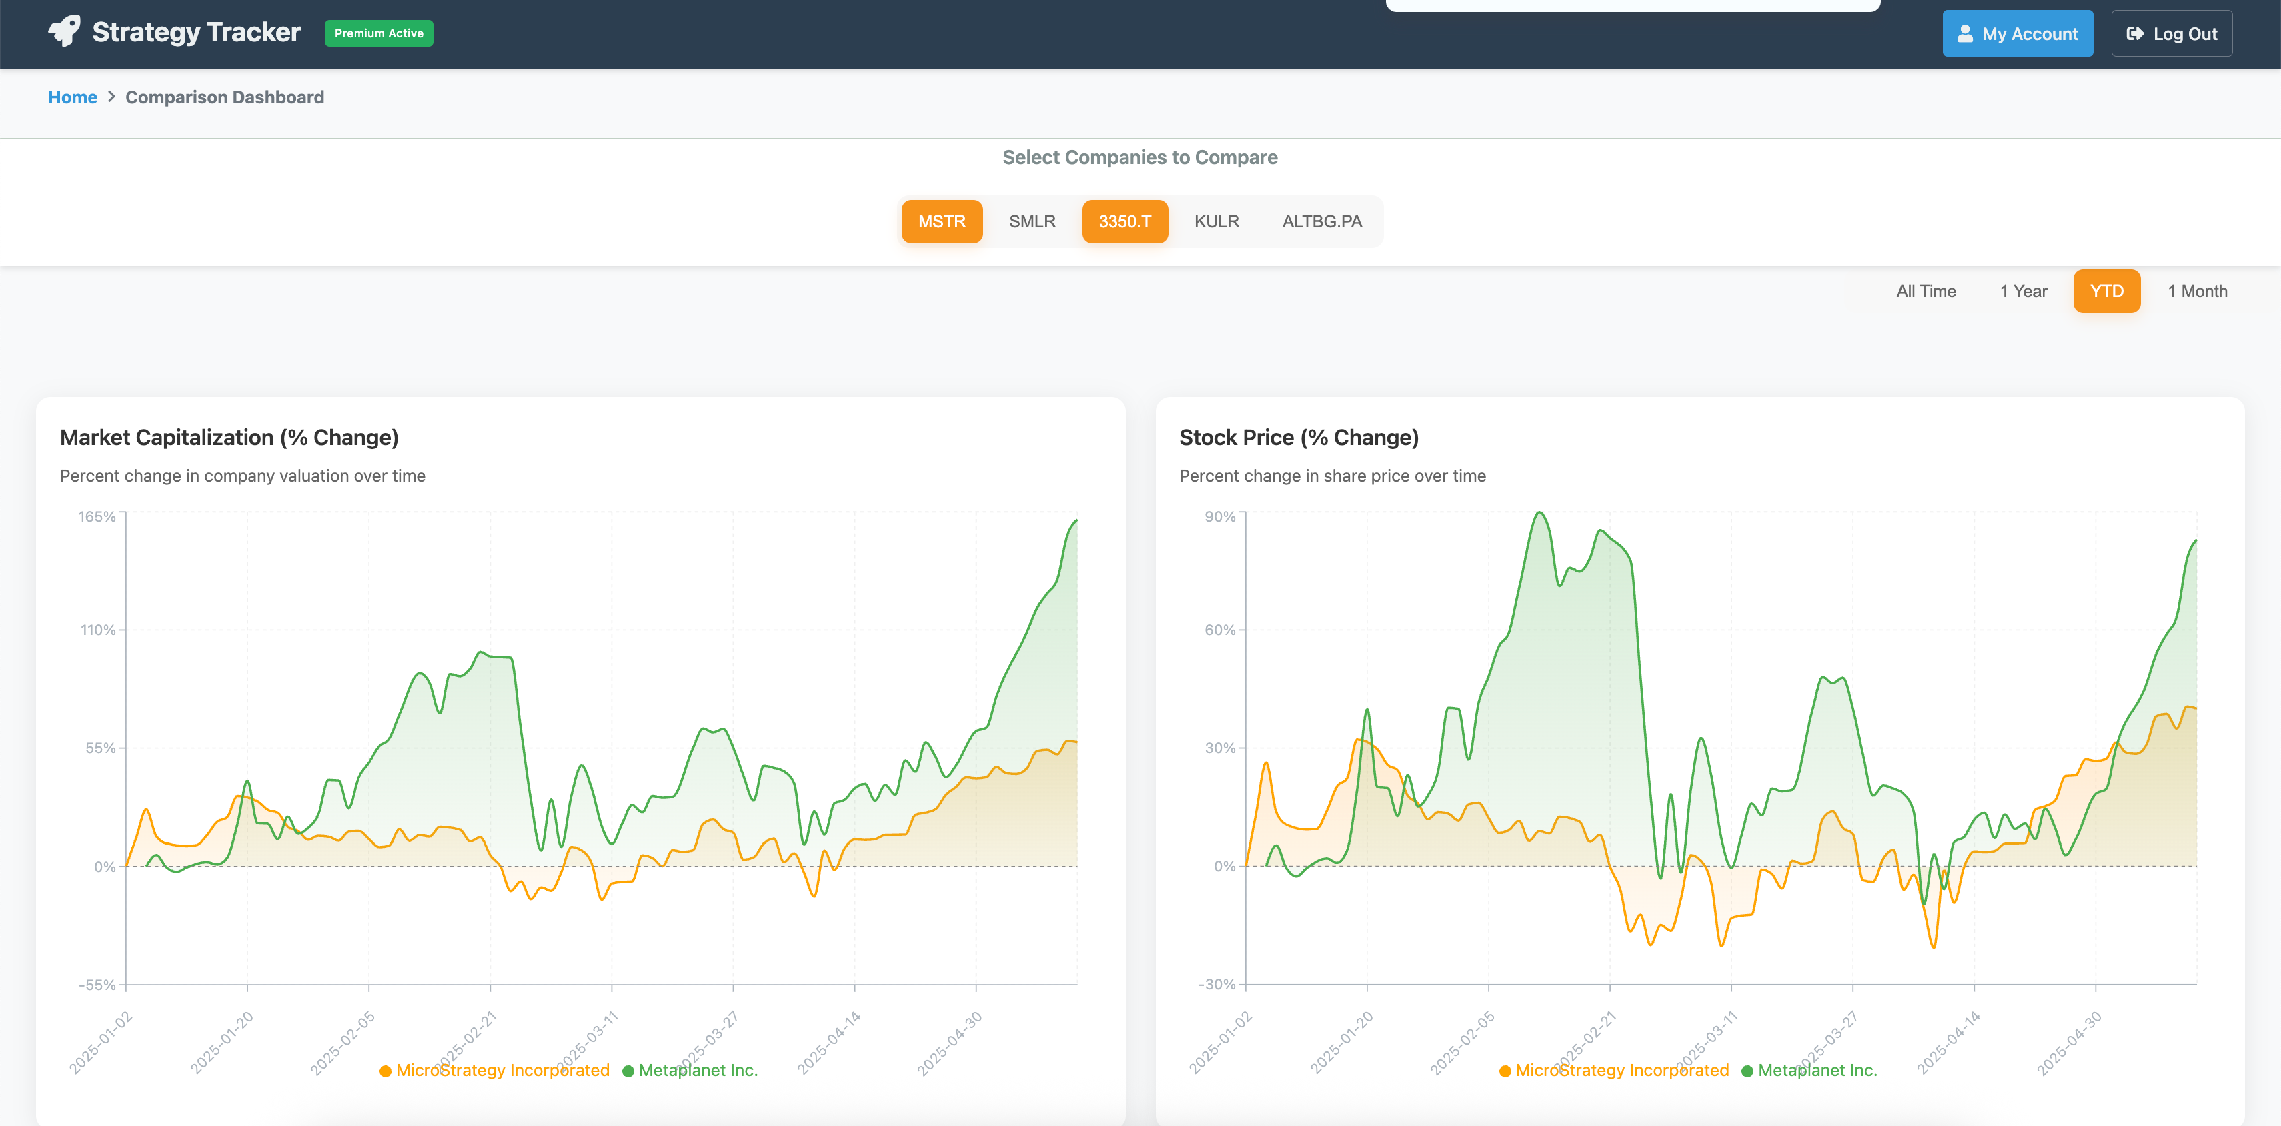Click the Comparison Dashboard breadcrumb text
The width and height of the screenshot is (2281, 1126).
[x=225, y=97]
